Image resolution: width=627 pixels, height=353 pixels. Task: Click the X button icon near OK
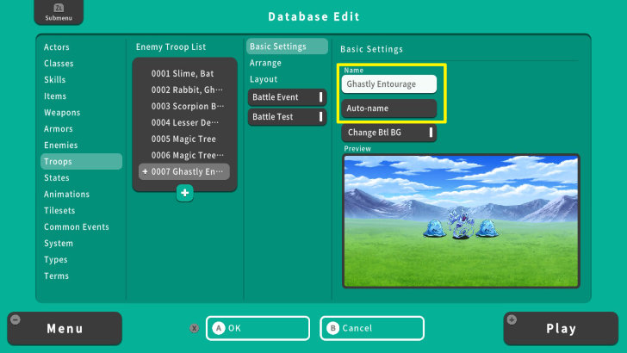pyautogui.click(x=194, y=328)
